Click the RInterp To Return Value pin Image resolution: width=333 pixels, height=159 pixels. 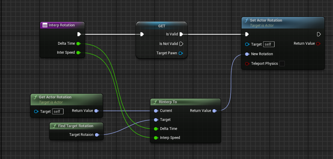(x=214, y=111)
